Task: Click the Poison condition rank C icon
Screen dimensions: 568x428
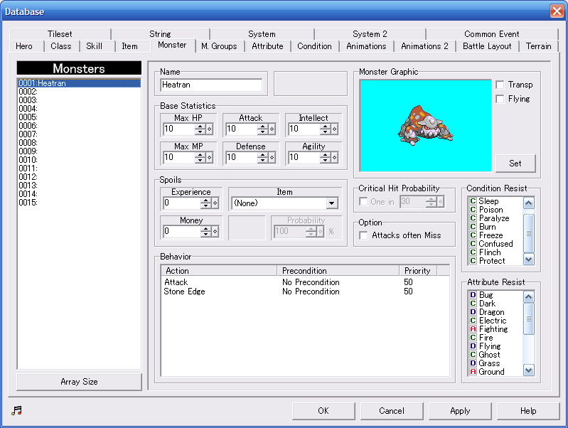Action: (473, 210)
